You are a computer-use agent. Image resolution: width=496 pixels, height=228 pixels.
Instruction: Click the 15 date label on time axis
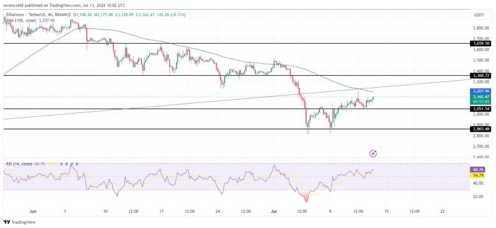pos(386,211)
